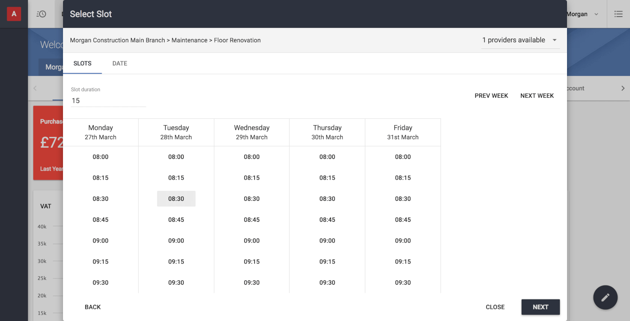Screen dimensions: 630x321
Task: Select the Wednesday 08:00 slot
Action: click(x=252, y=157)
